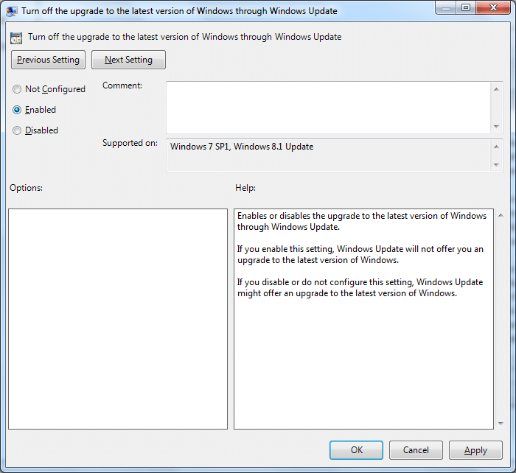
Task: Click the 'Supported on:' label
Action: [130, 143]
